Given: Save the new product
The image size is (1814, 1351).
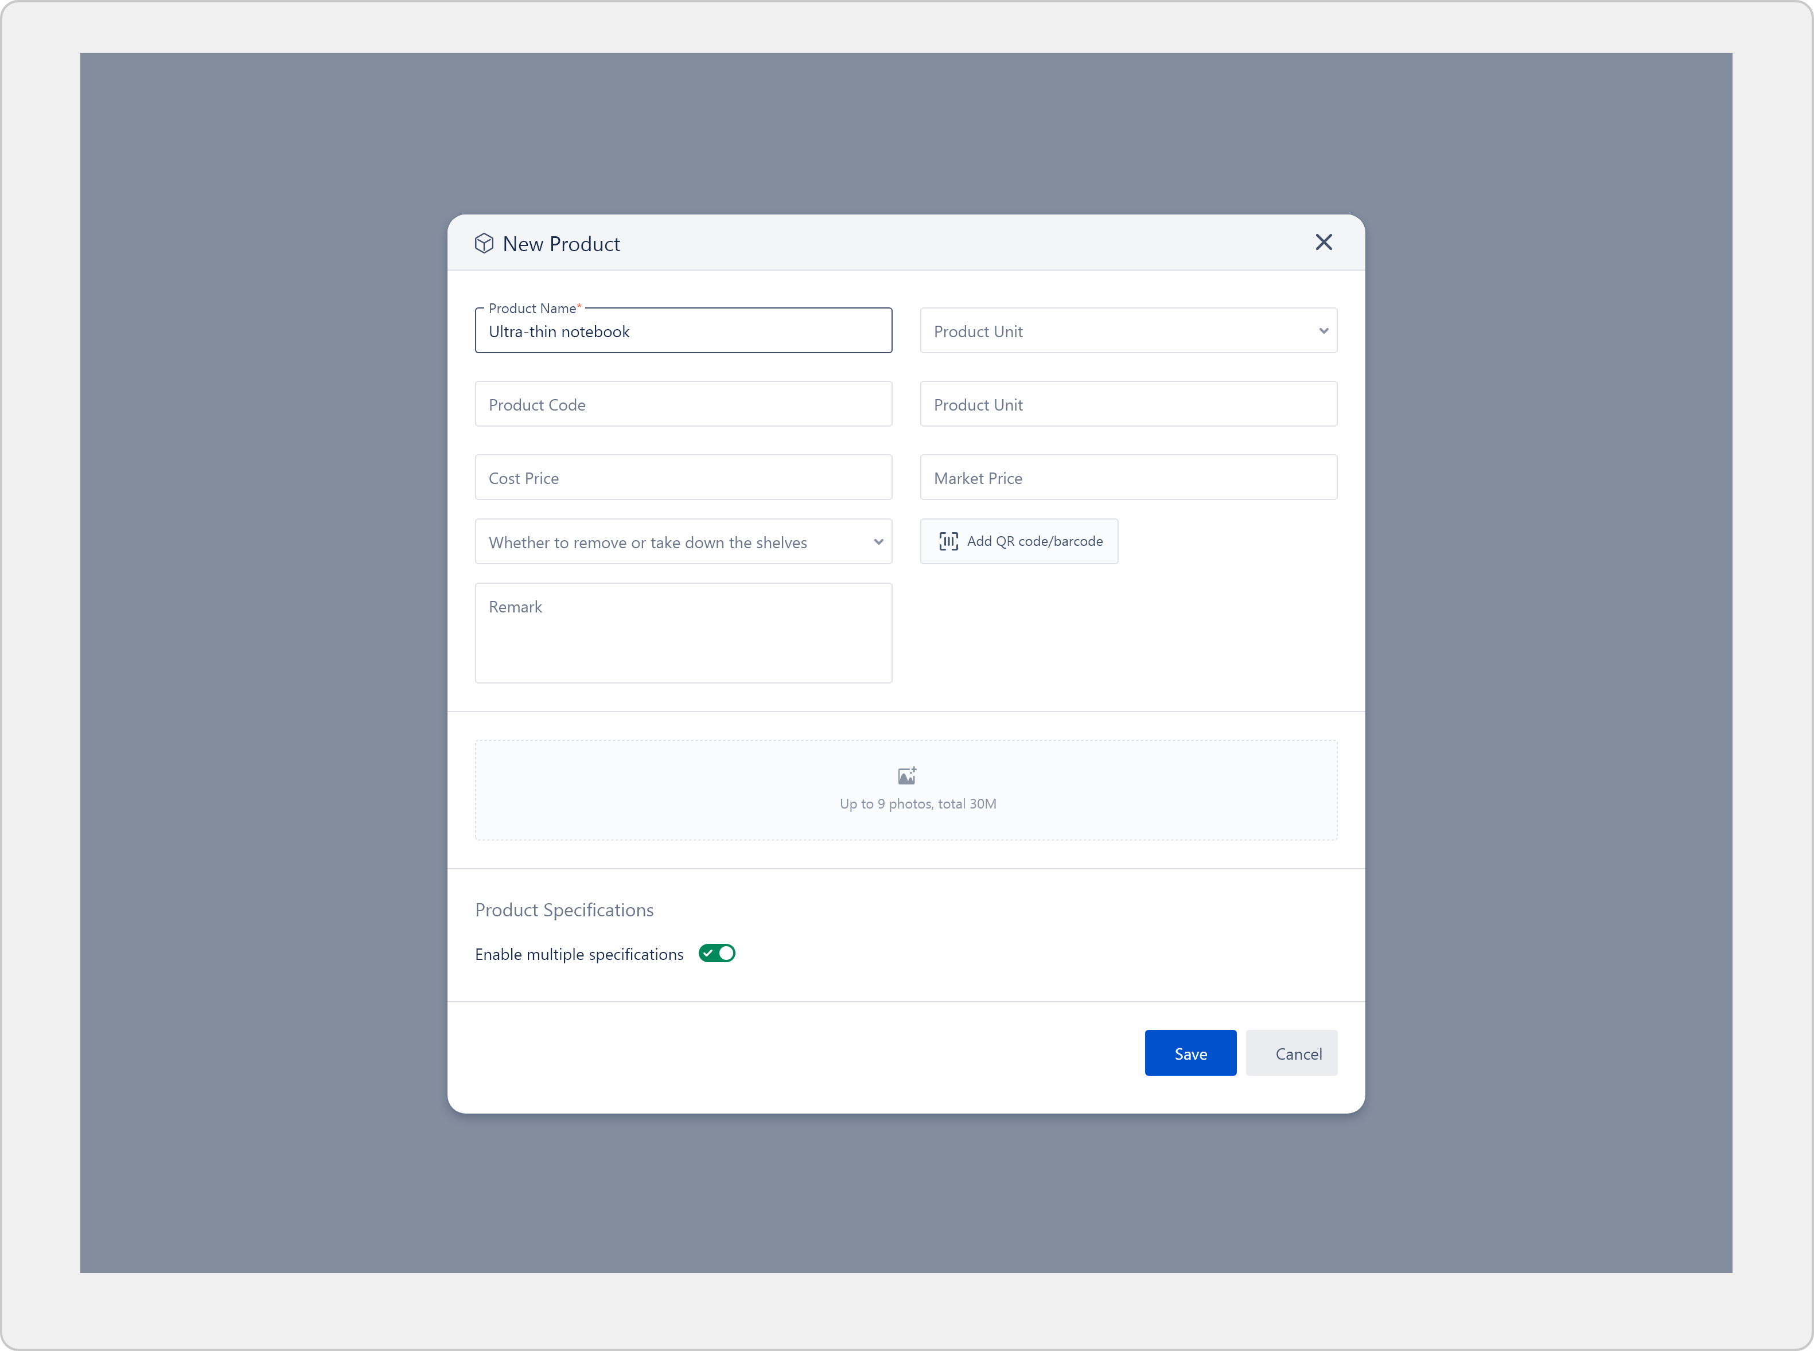Looking at the screenshot, I should pos(1190,1053).
